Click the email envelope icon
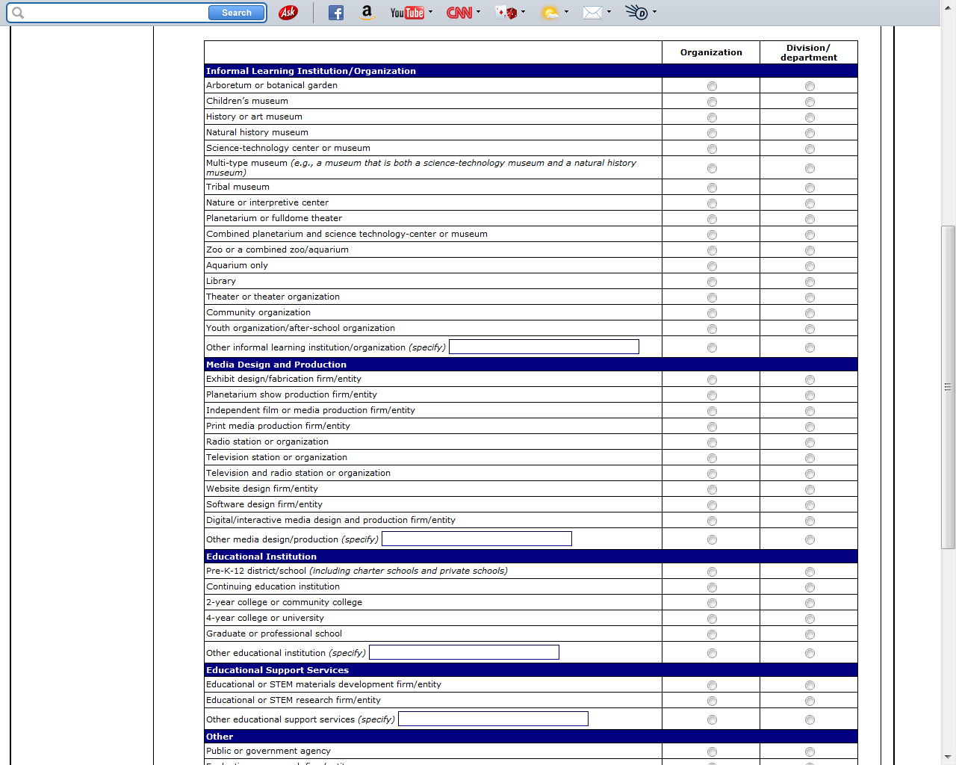Screen dimensions: 956x765 pos(592,13)
